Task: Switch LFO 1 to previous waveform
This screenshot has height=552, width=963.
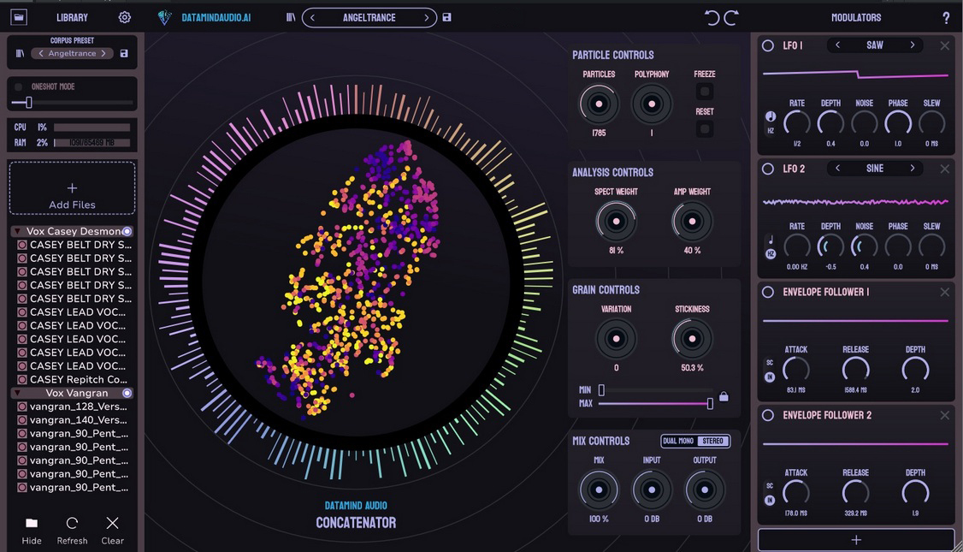Action: pyautogui.click(x=837, y=45)
